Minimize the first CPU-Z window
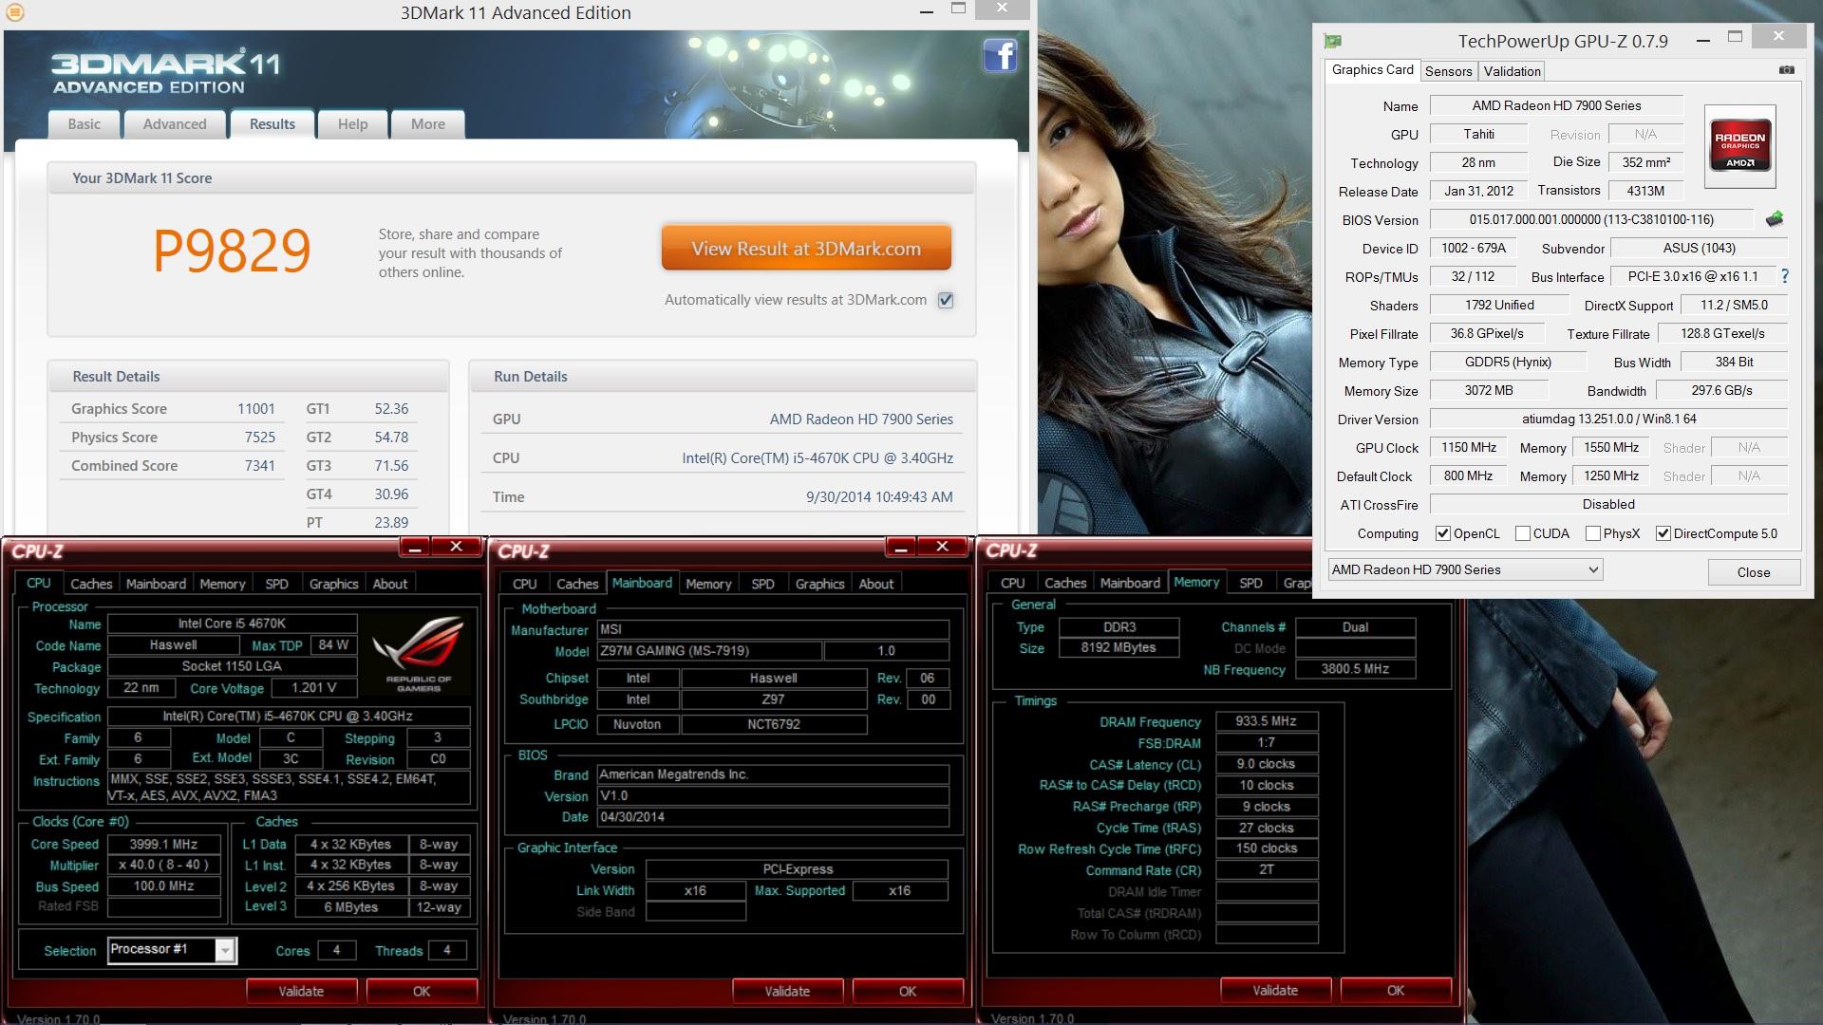This screenshot has height=1025, width=1823. click(415, 547)
